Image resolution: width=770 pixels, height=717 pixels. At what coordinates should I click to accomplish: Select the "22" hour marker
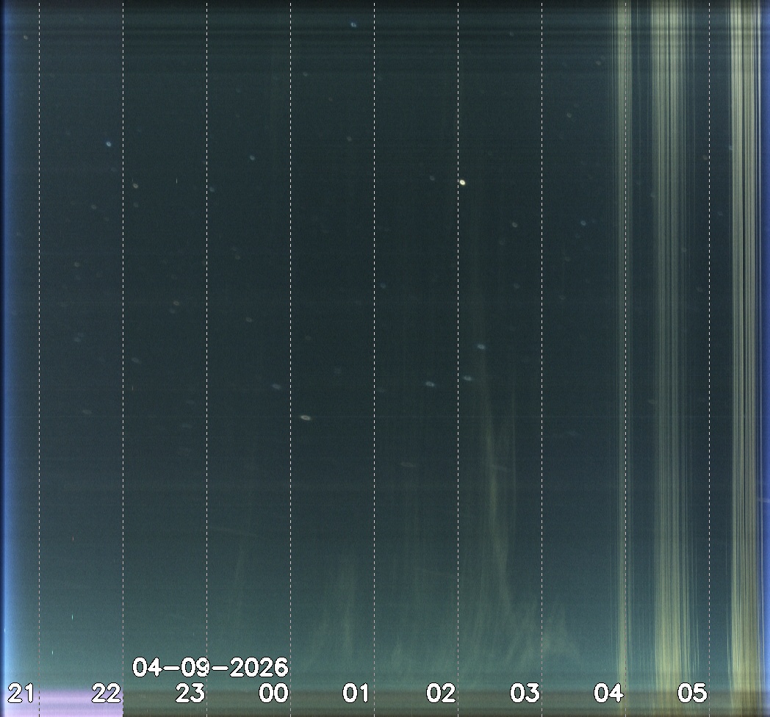[106, 693]
